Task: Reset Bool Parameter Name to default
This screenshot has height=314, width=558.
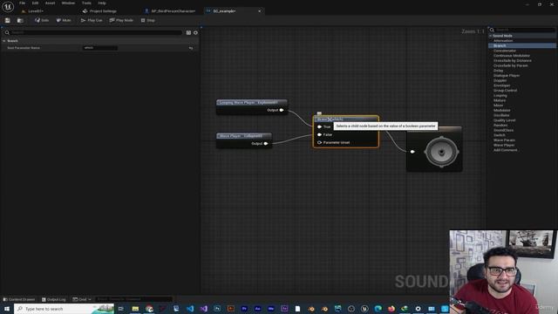Action: 191,48
